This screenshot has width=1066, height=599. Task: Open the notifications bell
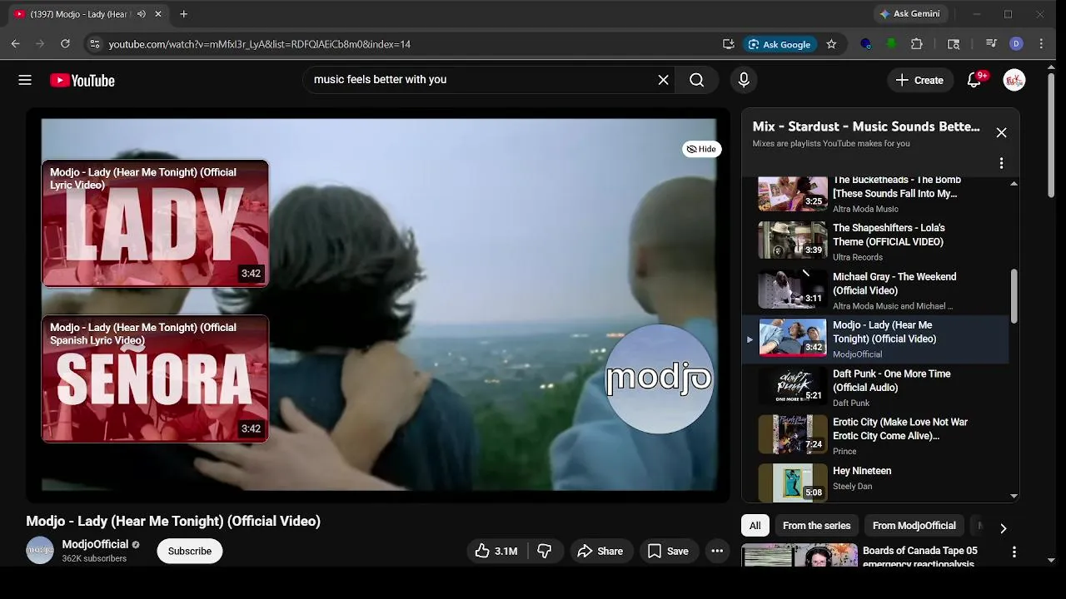click(x=974, y=80)
